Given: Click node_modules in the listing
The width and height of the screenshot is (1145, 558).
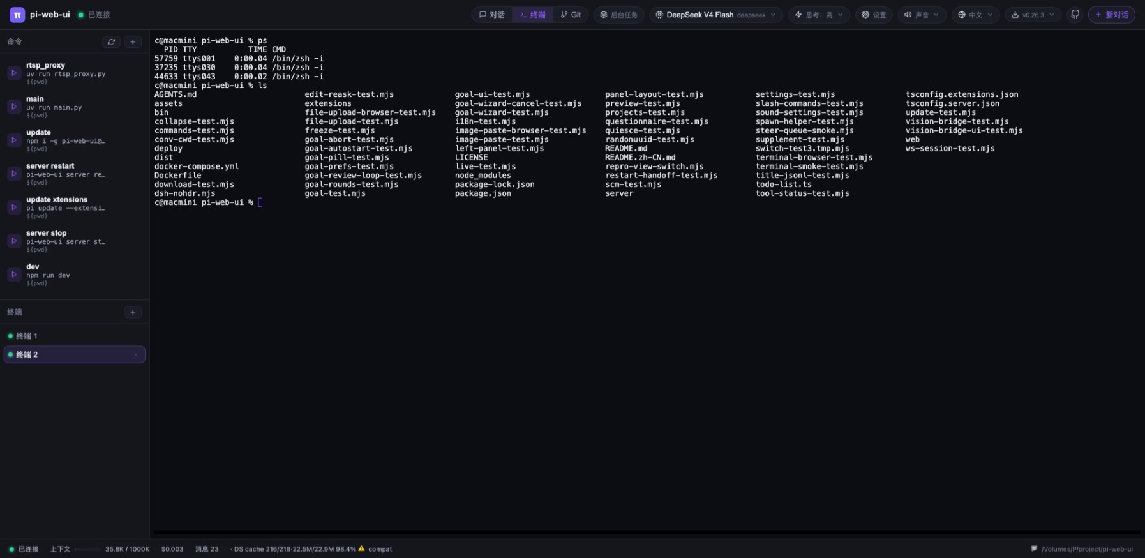Looking at the screenshot, I should [x=483, y=176].
